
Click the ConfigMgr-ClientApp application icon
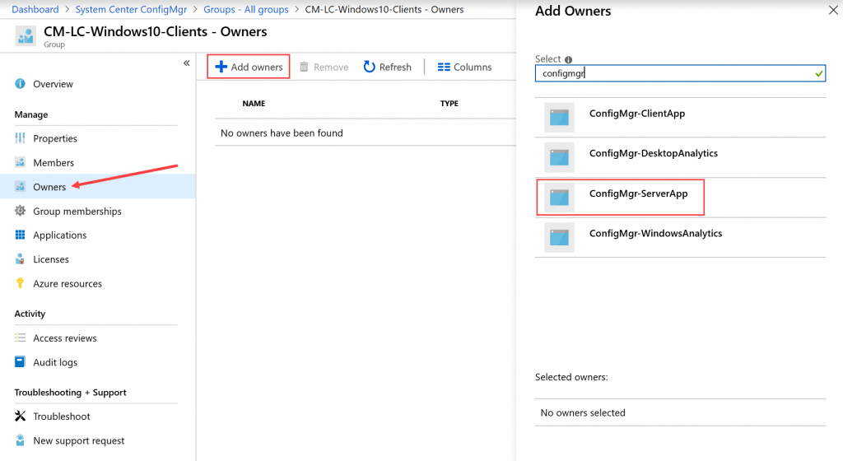pyautogui.click(x=559, y=117)
